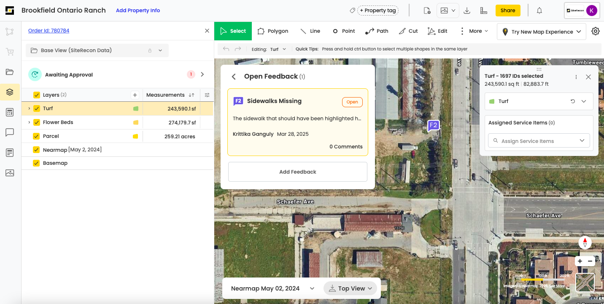Open the Assign Service Items dropdown
Viewport: 604px width, 304px height.
[539, 141]
